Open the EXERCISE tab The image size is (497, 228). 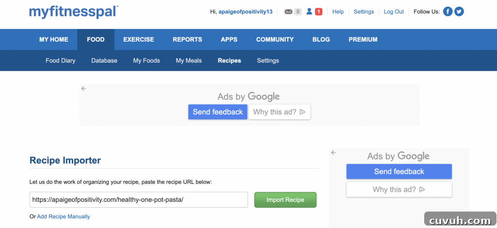point(138,40)
